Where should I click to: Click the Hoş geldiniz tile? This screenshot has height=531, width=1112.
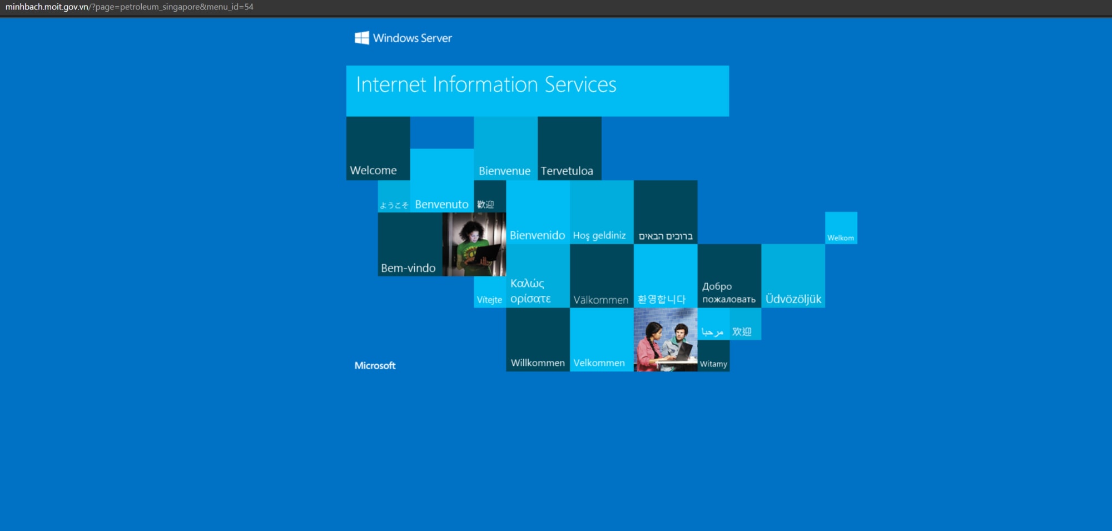coord(602,212)
